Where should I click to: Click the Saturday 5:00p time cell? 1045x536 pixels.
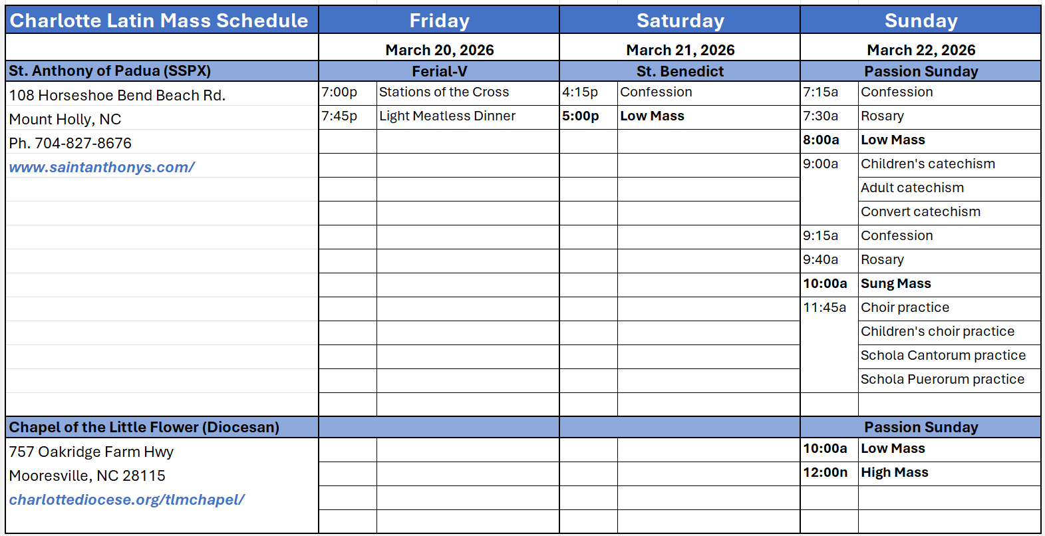[581, 116]
